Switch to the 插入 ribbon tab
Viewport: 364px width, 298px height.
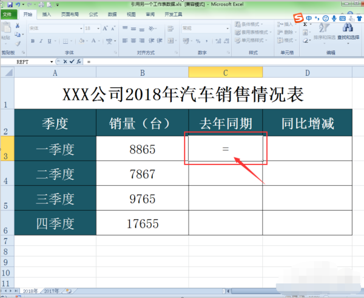point(47,15)
